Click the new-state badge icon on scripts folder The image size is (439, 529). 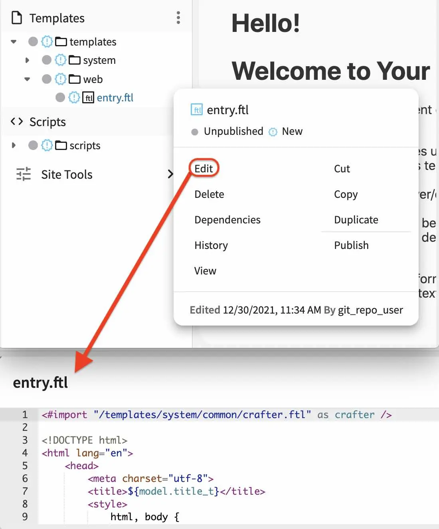[x=47, y=145]
